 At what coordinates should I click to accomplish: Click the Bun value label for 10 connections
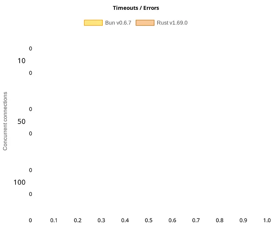(x=31, y=49)
